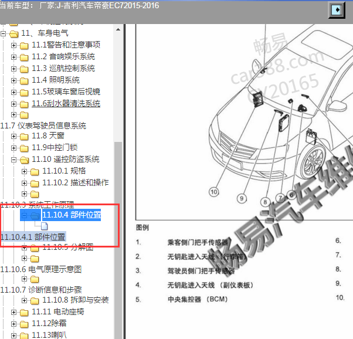The width and height of the screenshot is (353, 339).
Task: Select 11.2 音响娱乐系统 label
Action: click(x=63, y=56)
